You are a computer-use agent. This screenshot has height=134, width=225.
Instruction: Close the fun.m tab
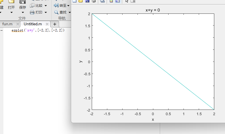[18, 24]
